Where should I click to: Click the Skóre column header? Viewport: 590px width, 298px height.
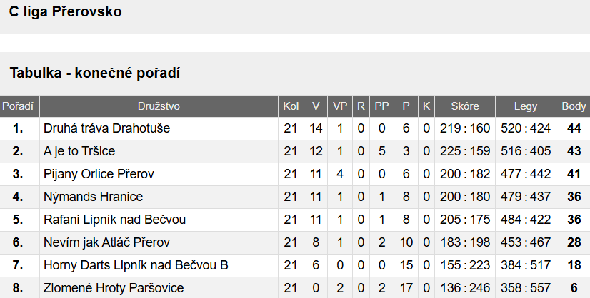click(x=465, y=107)
